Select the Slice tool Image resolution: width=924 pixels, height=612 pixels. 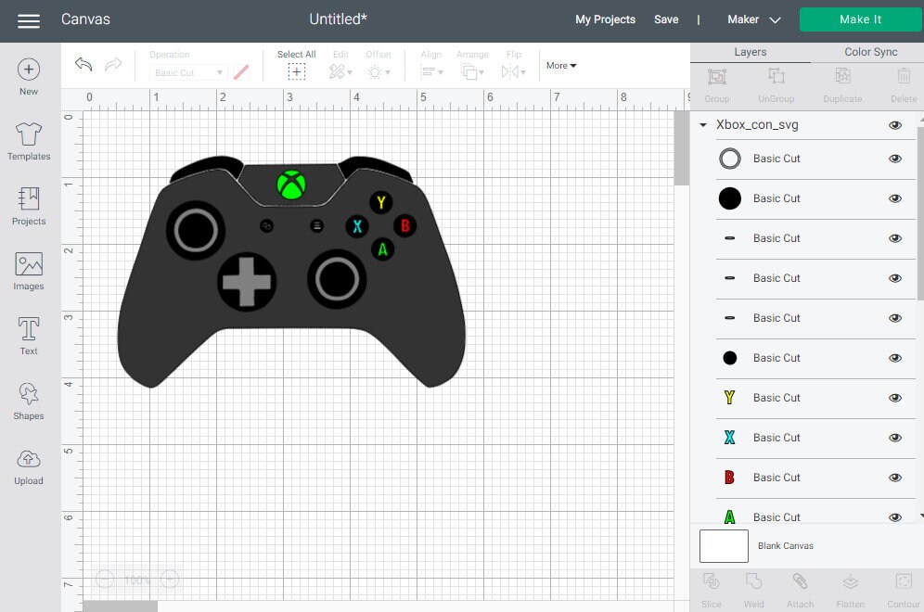(x=711, y=586)
